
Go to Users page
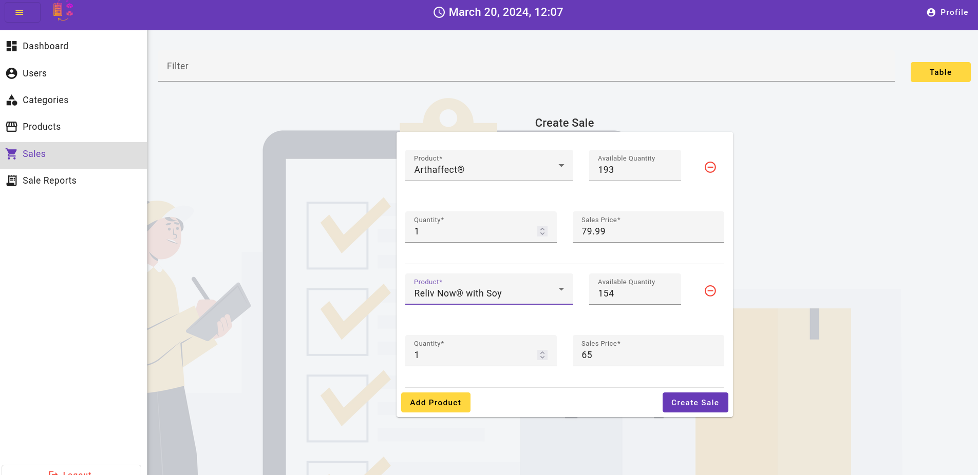(x=73, y=73)
